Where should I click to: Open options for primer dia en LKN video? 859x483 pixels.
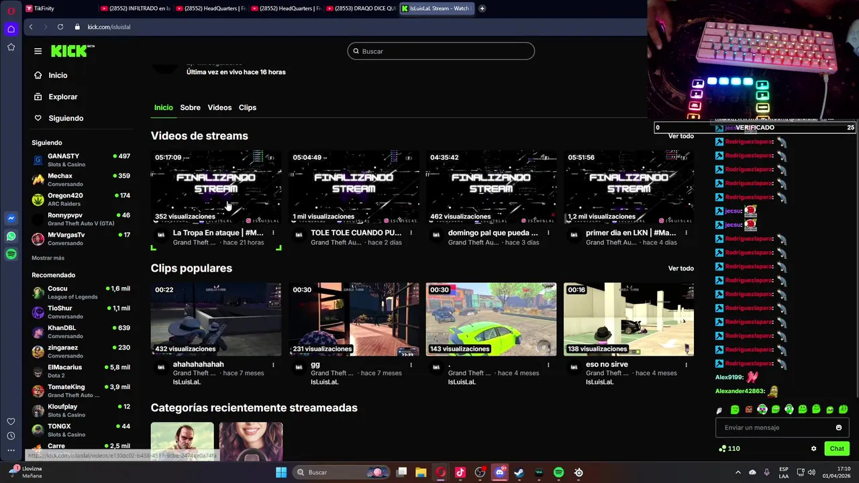686,233
